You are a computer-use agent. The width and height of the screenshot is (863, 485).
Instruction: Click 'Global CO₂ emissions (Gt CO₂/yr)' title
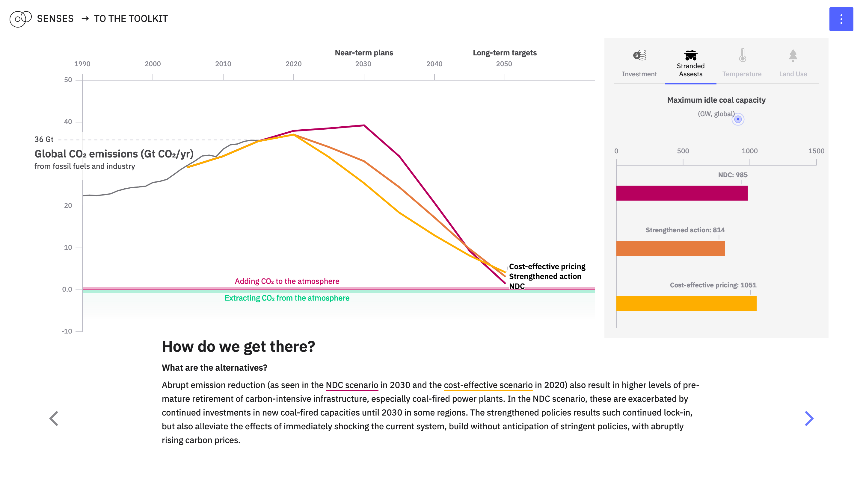(x=114, y=154)
